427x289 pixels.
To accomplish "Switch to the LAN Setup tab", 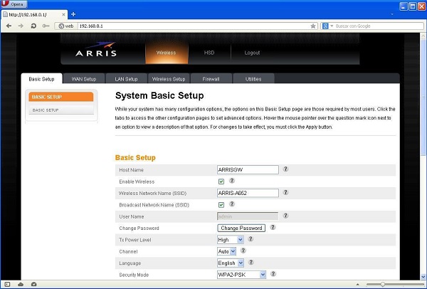I will pyautogui.click(x=127, y=79).
